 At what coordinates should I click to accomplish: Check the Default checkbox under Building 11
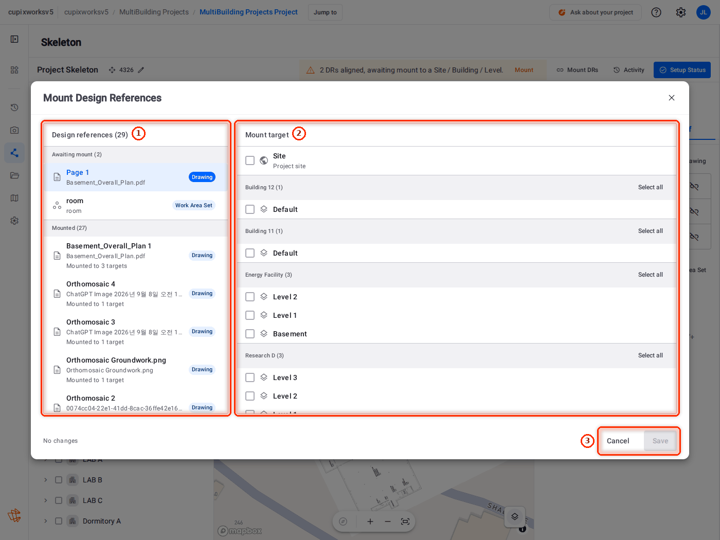[x=250, y=253]
